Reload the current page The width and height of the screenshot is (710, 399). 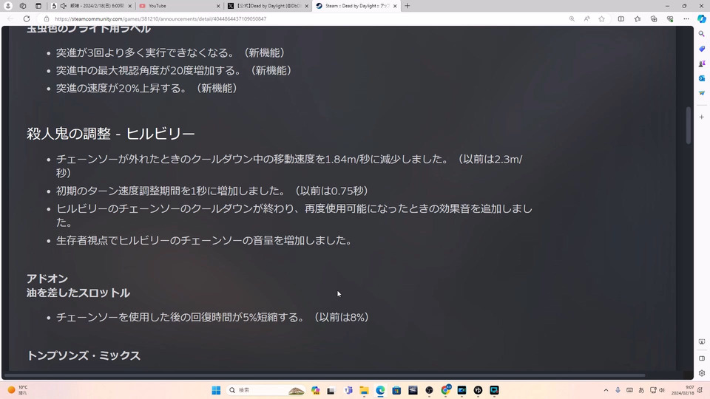pos(27,19)
